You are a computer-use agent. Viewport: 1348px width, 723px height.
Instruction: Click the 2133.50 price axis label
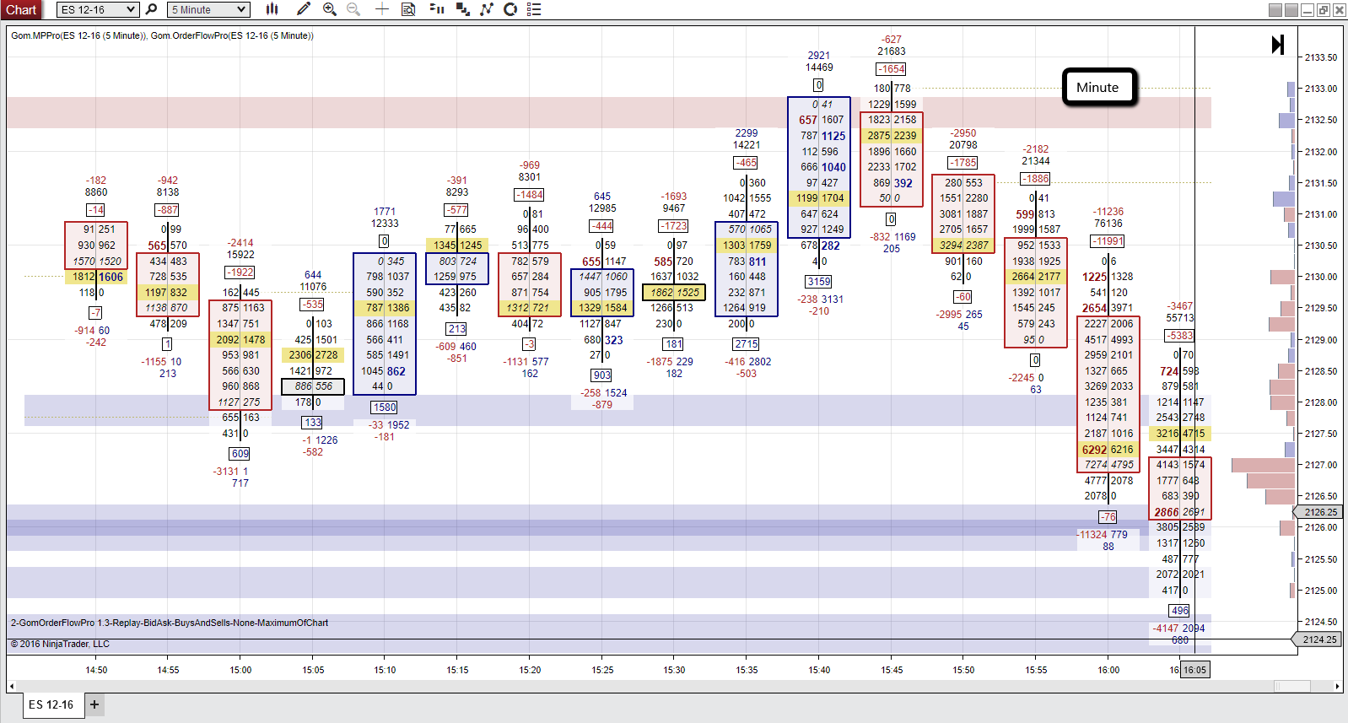click(1321, 57)
